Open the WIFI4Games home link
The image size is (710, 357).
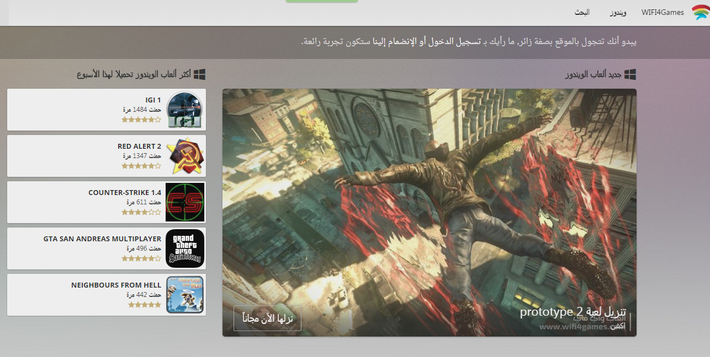coord(663,12)
